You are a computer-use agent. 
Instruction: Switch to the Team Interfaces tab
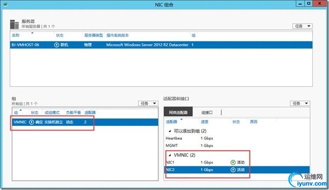pyautogui.click(x=207, y=113)
